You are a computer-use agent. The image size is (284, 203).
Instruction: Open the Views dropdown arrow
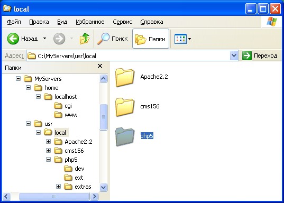pos(189,39)
